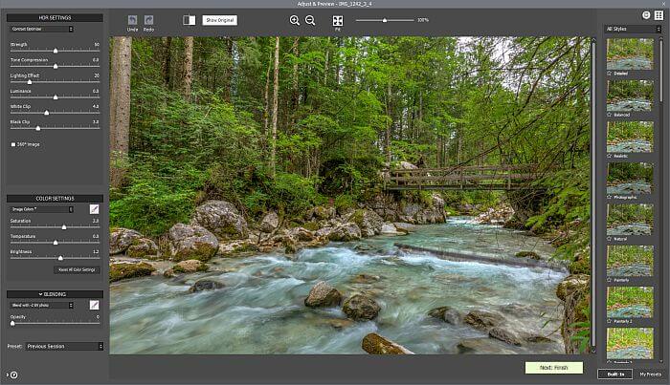
Task: Click the Next: Finish button
Action: coord(554,368)
